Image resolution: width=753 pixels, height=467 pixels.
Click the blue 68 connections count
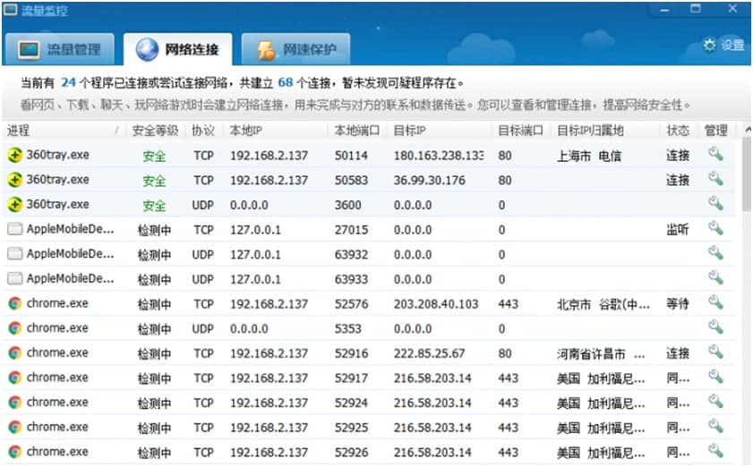point(286,82)
